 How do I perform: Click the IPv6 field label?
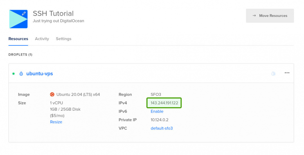(123, 111)
